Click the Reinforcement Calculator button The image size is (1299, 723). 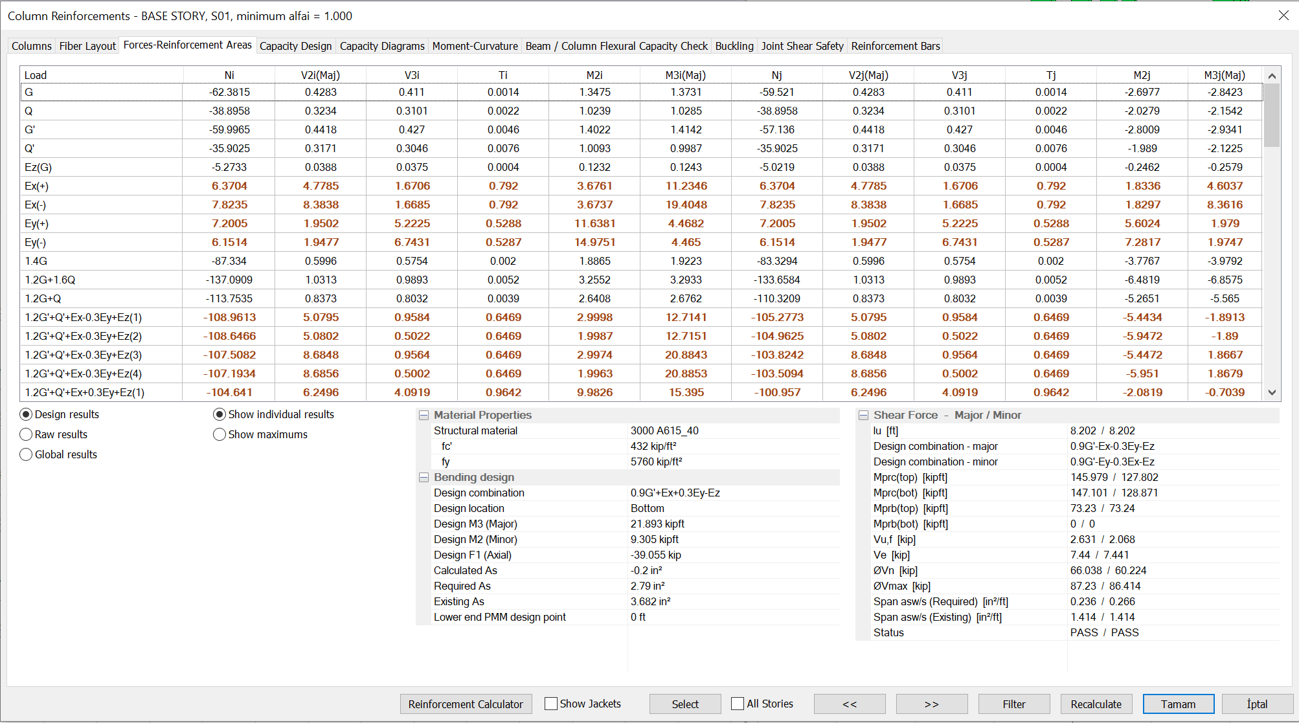[466, 704]
